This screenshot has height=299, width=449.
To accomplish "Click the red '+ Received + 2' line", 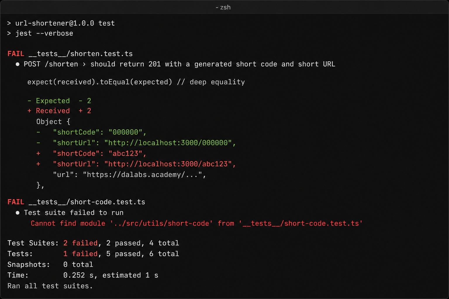I will click(x=59, y=111).
